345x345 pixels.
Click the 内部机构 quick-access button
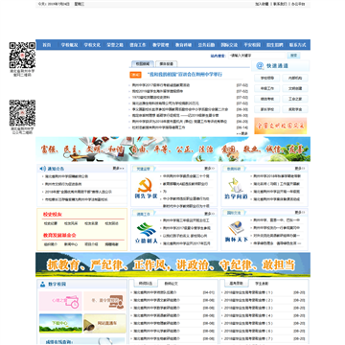point(295,78)
